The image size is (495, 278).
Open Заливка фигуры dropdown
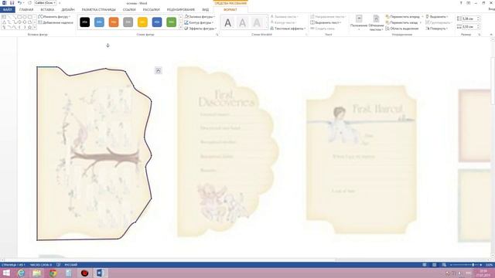pos(200,16)
